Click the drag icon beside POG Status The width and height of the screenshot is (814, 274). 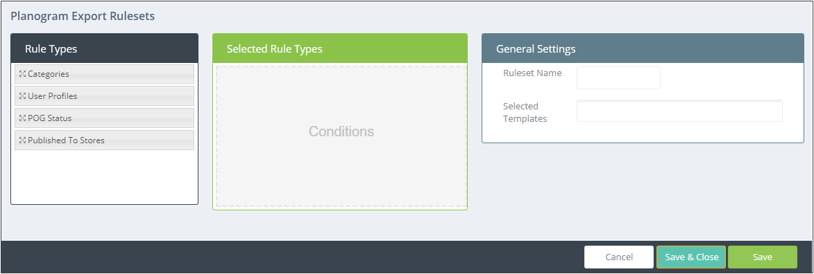(x=22, y=118)
